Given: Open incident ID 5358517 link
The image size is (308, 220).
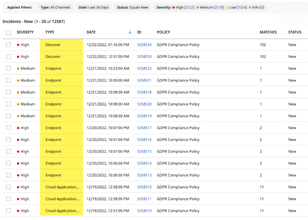Looking at the screenshot, I should (x=144, y=128).
